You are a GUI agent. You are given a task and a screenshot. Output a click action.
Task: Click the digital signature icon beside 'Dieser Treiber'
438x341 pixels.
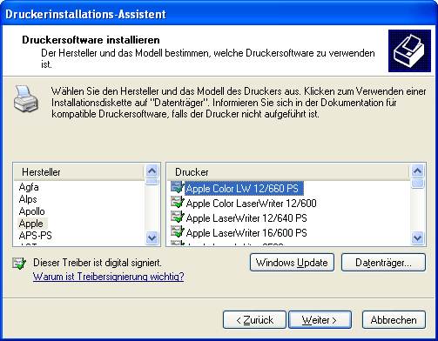click(19, 263)
